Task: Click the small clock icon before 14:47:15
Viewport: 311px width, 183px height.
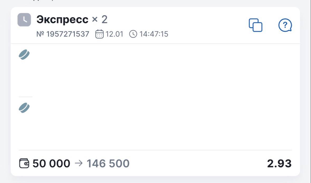Action: coord(133,34)
